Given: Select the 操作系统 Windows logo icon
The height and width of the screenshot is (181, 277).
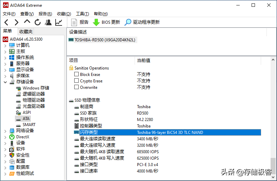Looking at the screenshot, I should pyautogui.click(x=12, y=57).
